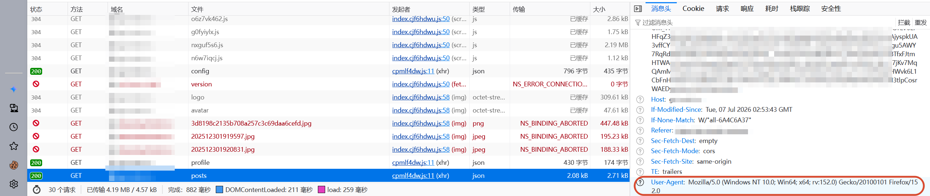930x196 pixels.
Task: Click the 过滤消息头 filter field
Action: point(763,23)
